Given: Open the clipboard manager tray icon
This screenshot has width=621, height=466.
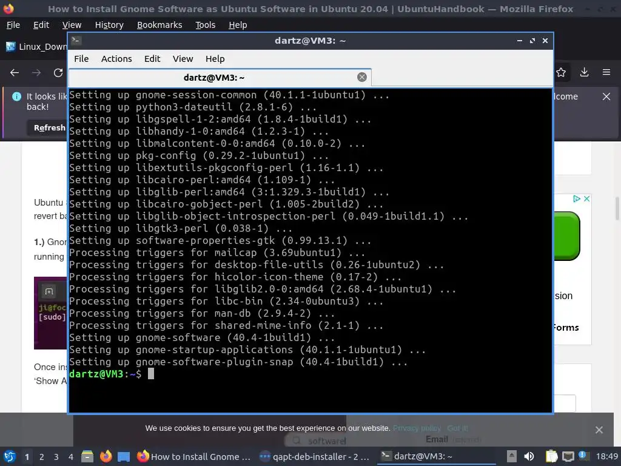Looking at the screenshot, I should [x=551, y=456].
